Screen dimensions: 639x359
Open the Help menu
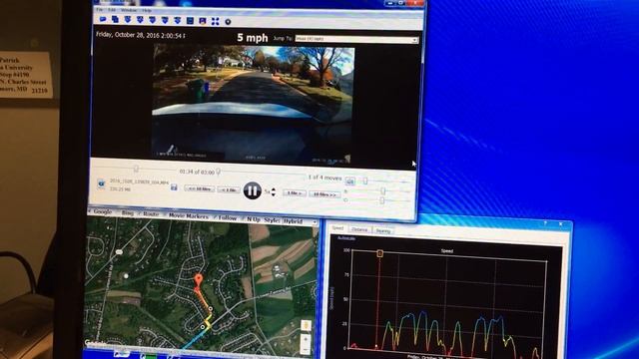147,10
